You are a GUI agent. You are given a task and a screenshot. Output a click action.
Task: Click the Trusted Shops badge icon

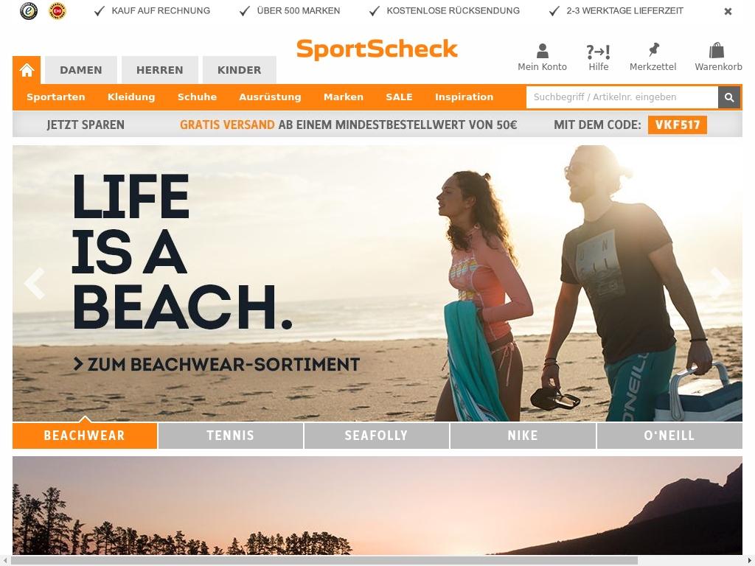click(29, 10)
